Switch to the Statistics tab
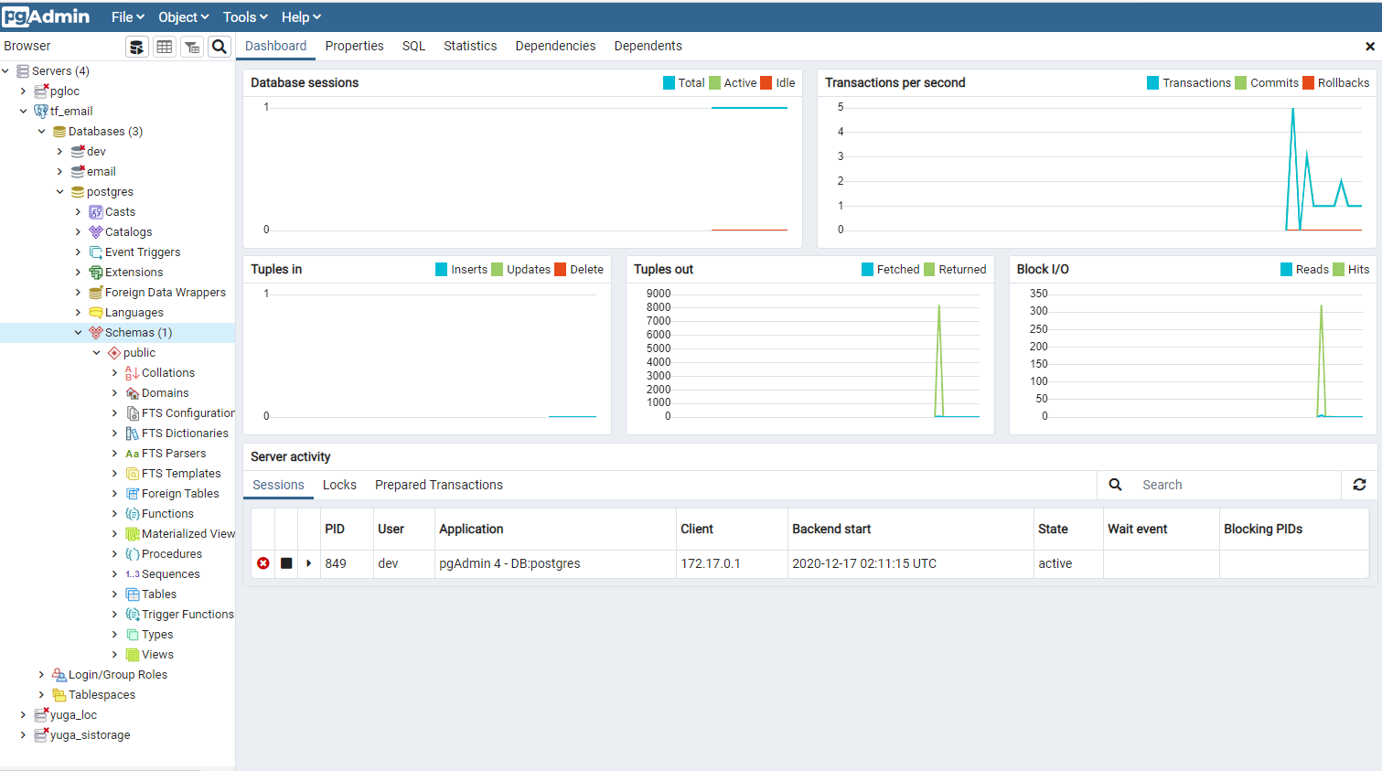This screenshot has height=771, width=1382. point(469,46)
